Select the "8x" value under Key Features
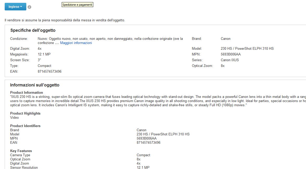 [139, 159]
